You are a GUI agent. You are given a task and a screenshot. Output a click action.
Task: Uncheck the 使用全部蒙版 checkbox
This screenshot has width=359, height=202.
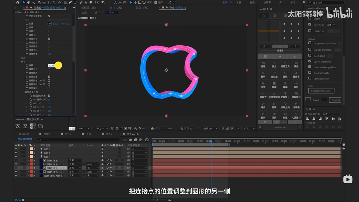click(49, 16)
